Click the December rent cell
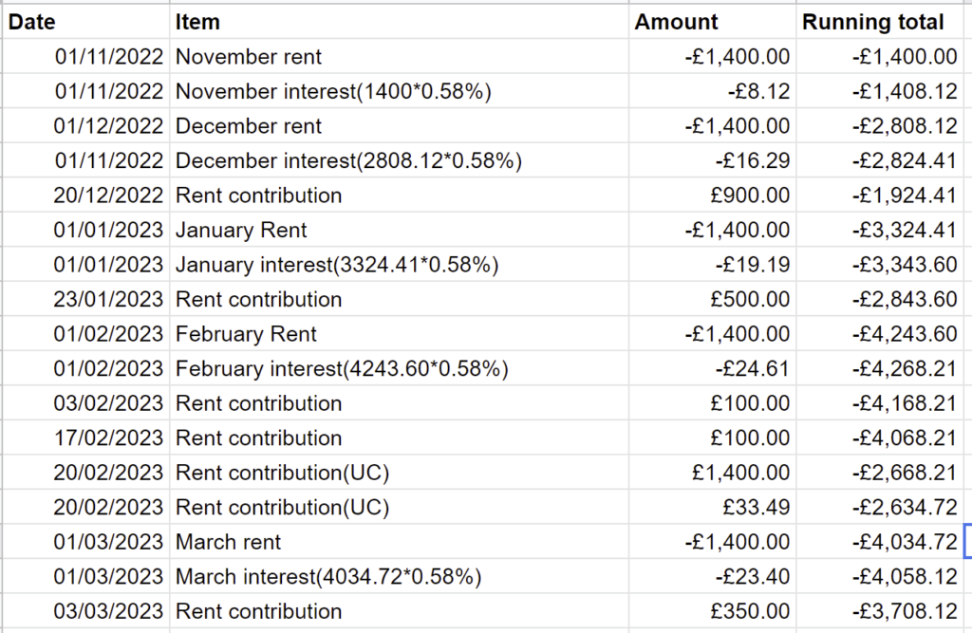Screen dimensions: 972x633 pos(249,126)
